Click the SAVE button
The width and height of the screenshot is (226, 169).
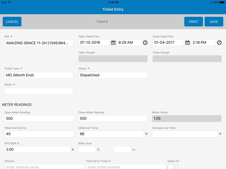pos(214,22)
